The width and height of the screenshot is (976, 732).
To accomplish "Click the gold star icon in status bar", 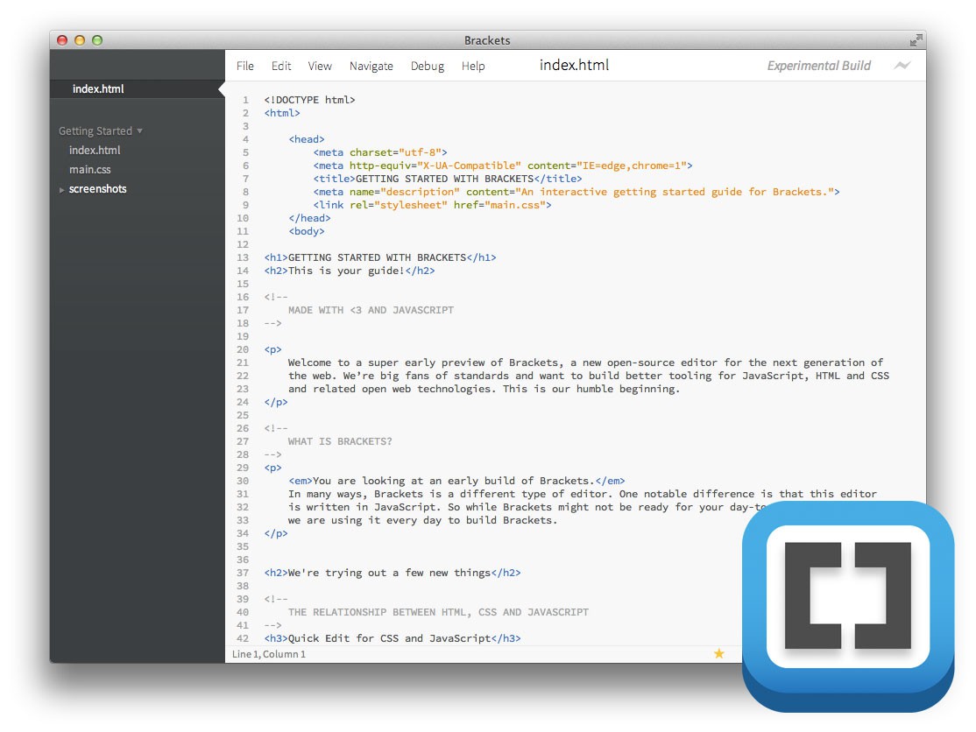I will [719, 653].
